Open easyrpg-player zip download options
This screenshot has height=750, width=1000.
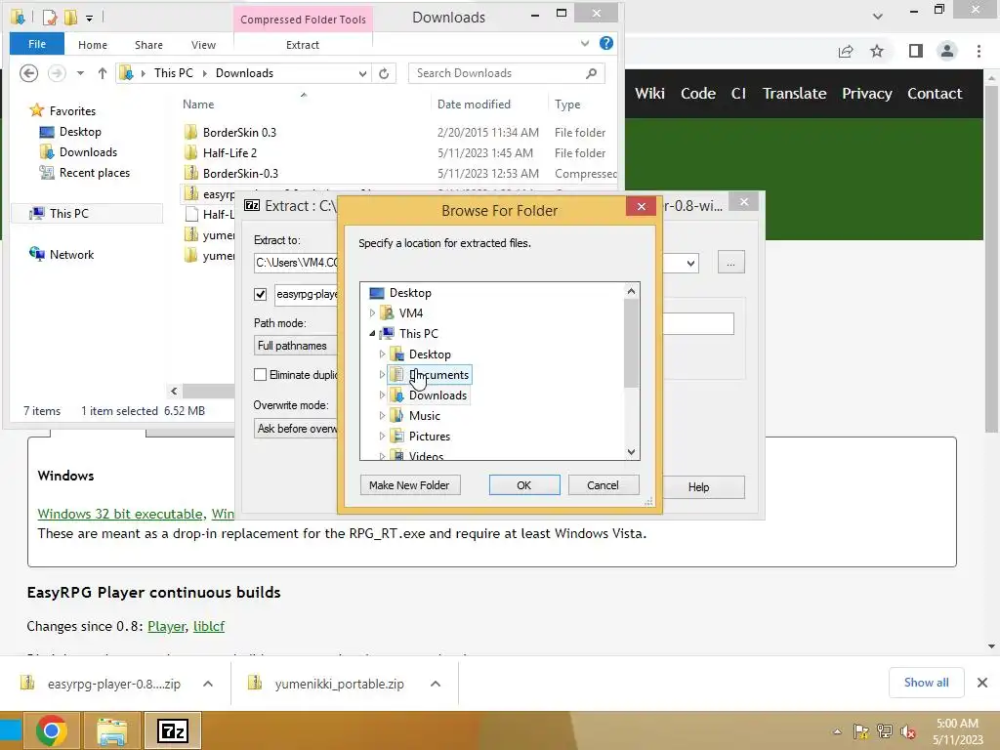208,684
